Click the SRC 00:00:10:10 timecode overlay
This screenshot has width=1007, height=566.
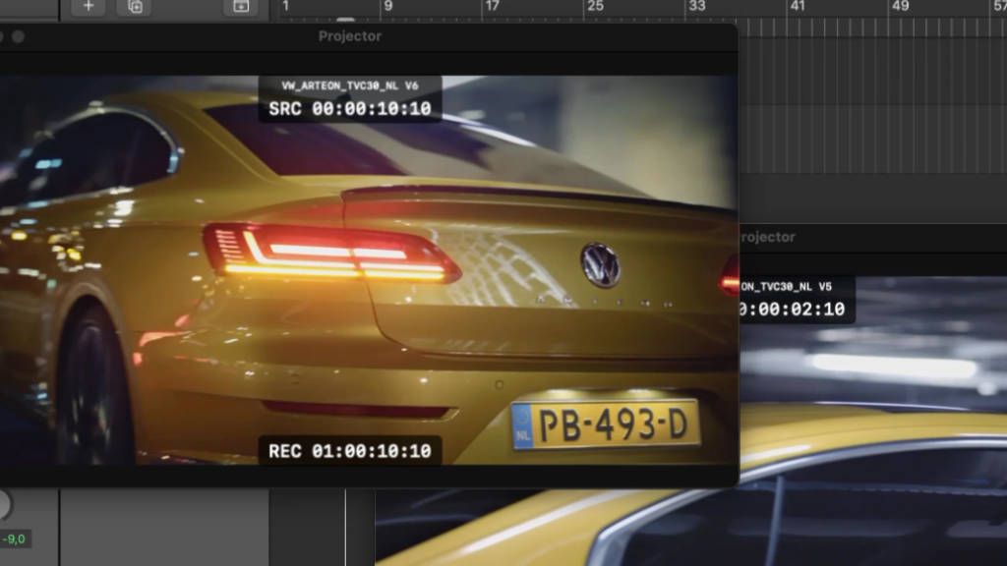pos(350,109)
